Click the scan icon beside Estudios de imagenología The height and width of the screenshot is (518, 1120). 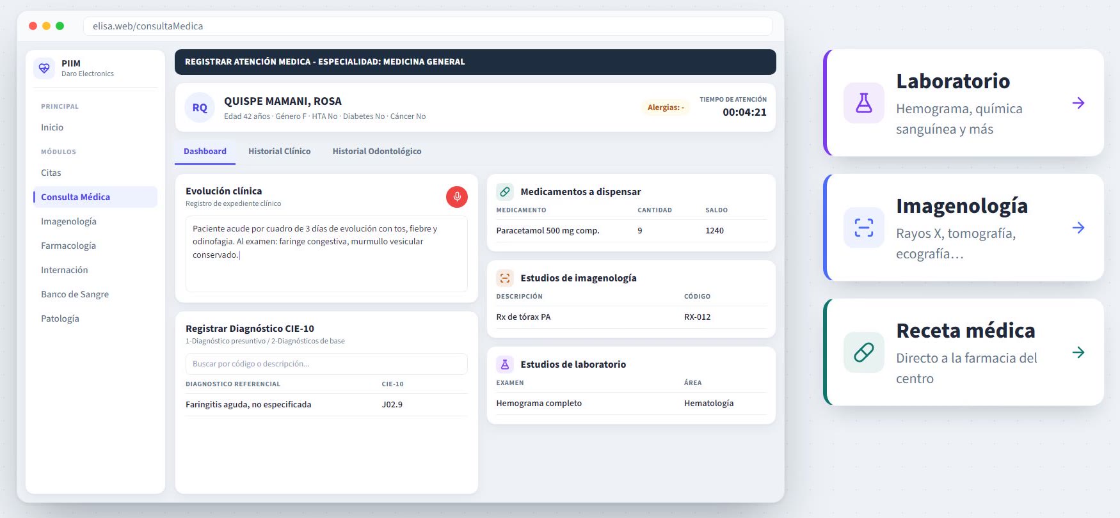click(505, 278)
